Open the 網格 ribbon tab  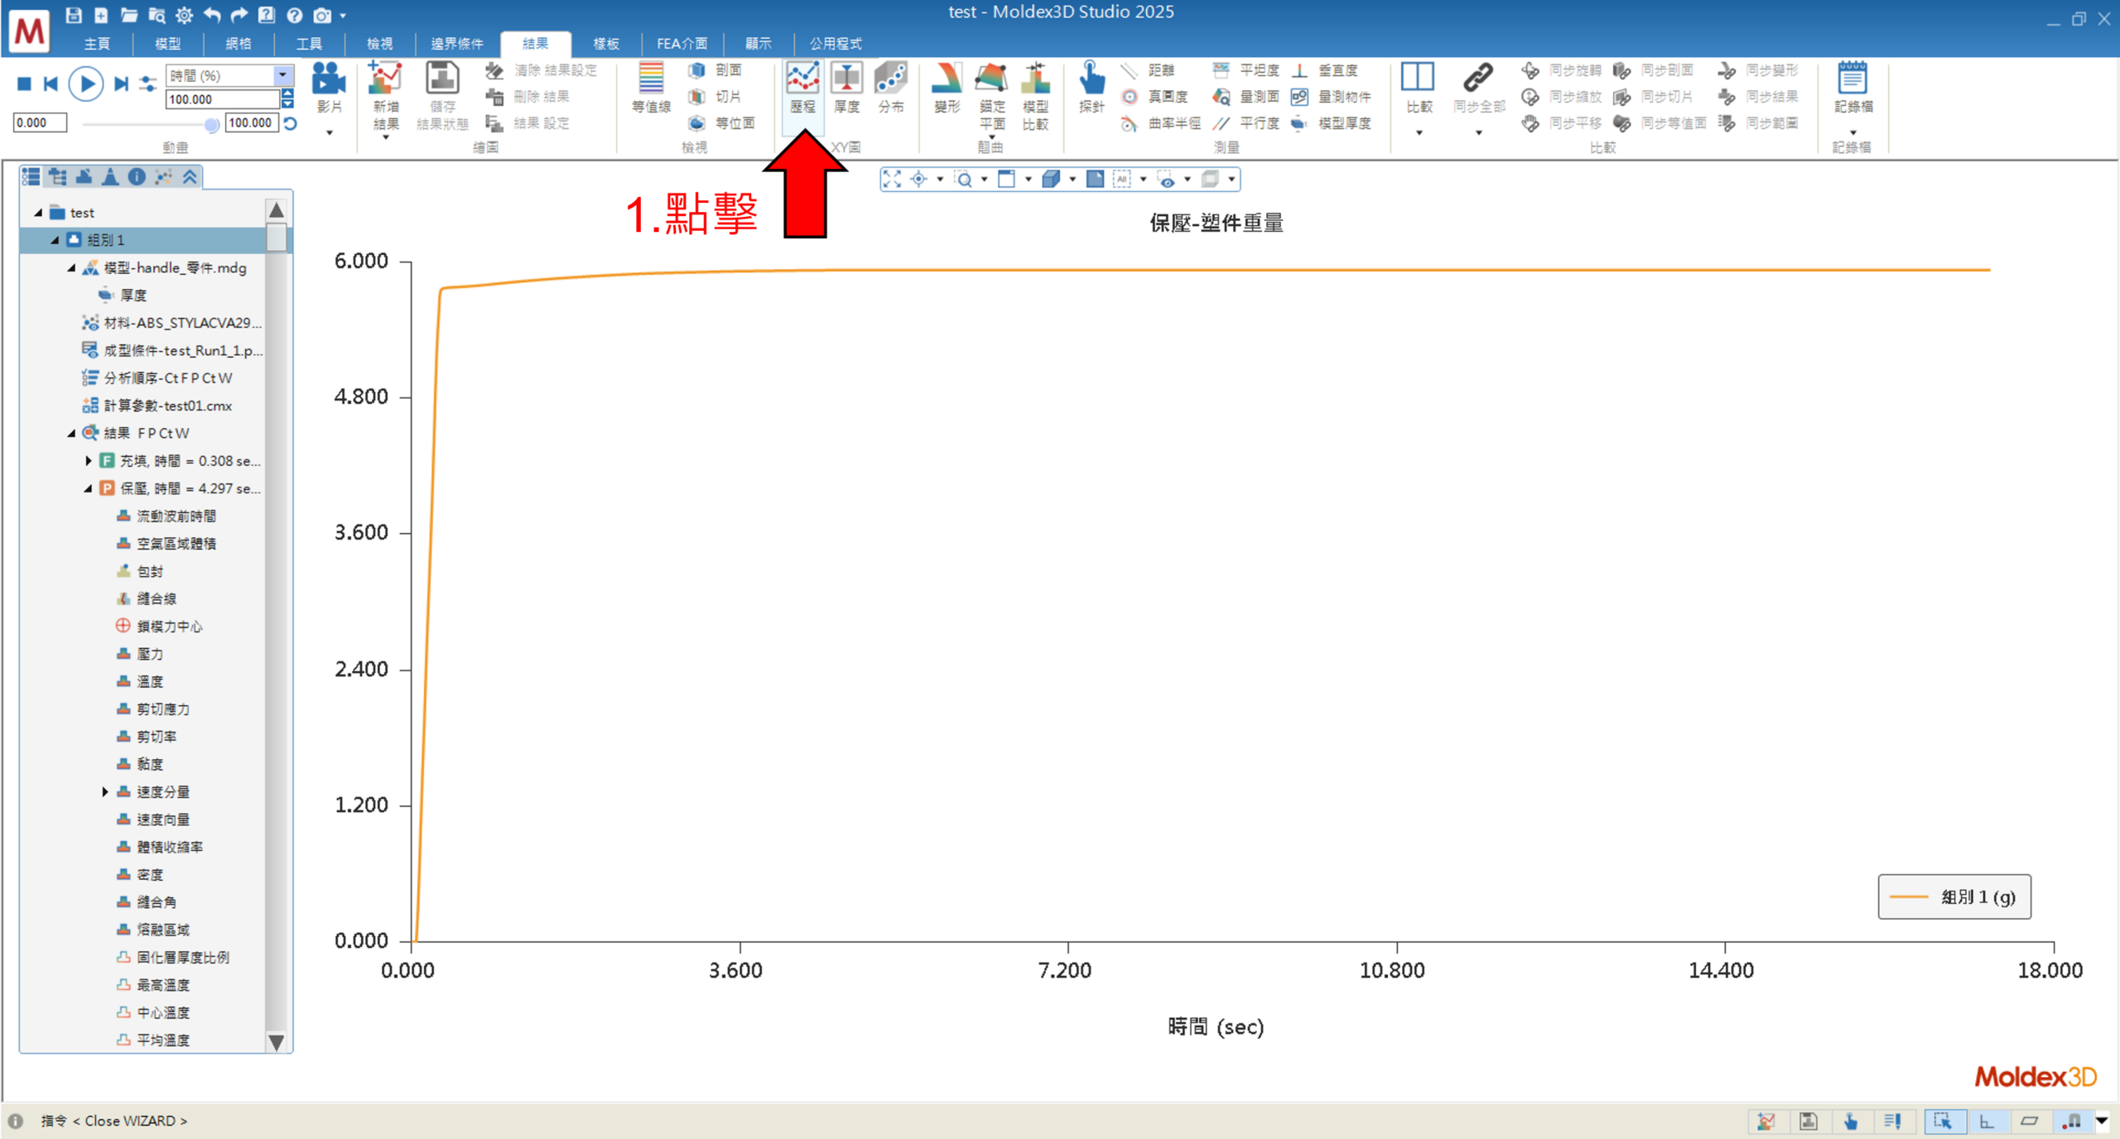pos(238,43)
